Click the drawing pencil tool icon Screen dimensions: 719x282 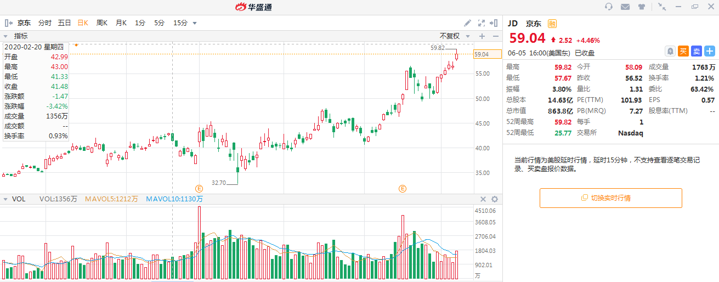(467, 23)
